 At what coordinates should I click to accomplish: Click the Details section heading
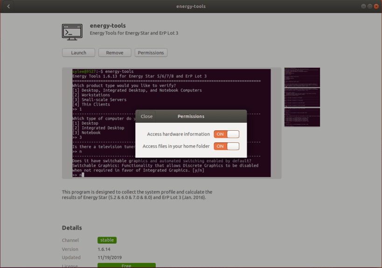[72, 228]
